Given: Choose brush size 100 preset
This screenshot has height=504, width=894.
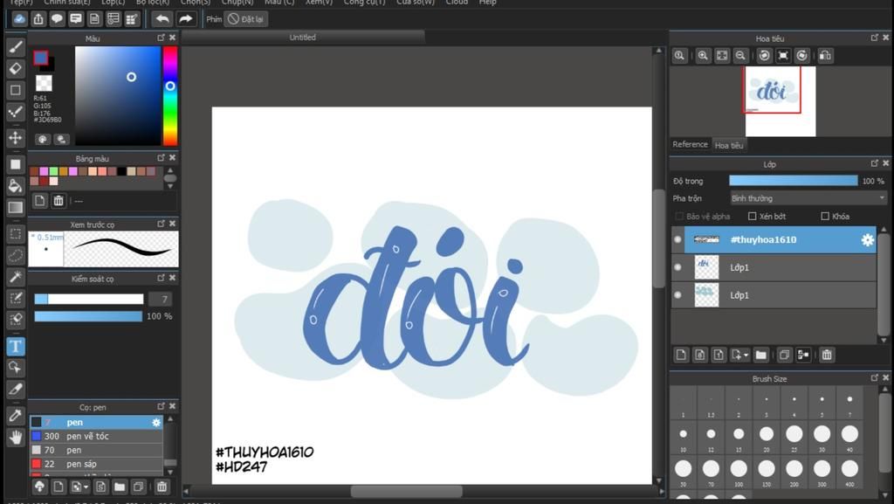Looking at the screenshot, I should coord(739,471).
